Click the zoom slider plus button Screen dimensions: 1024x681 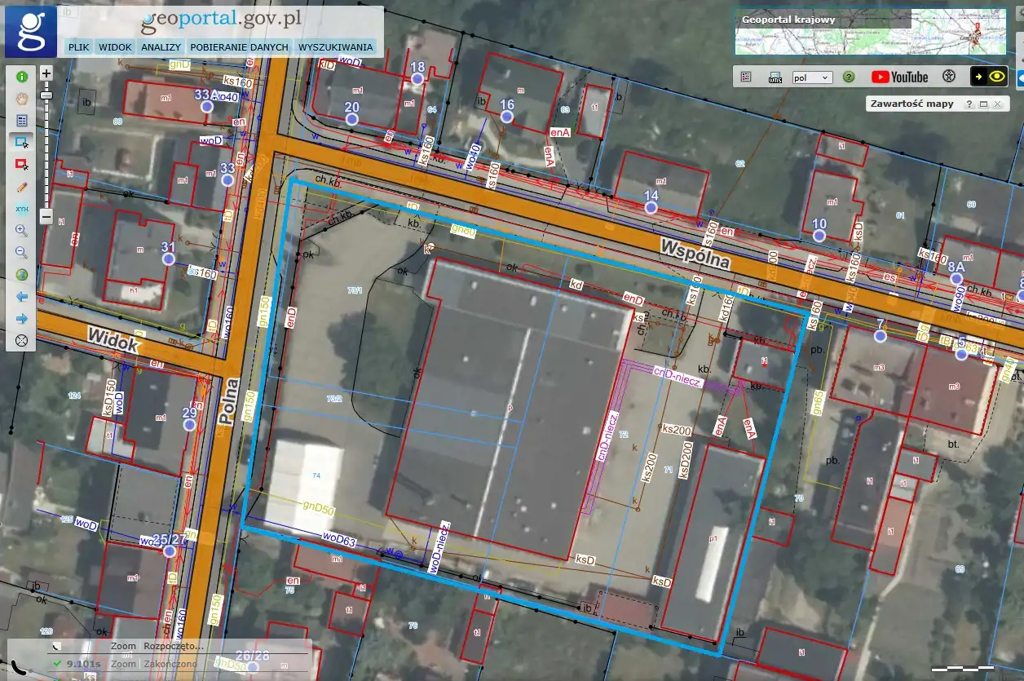[x=46, y=73]
